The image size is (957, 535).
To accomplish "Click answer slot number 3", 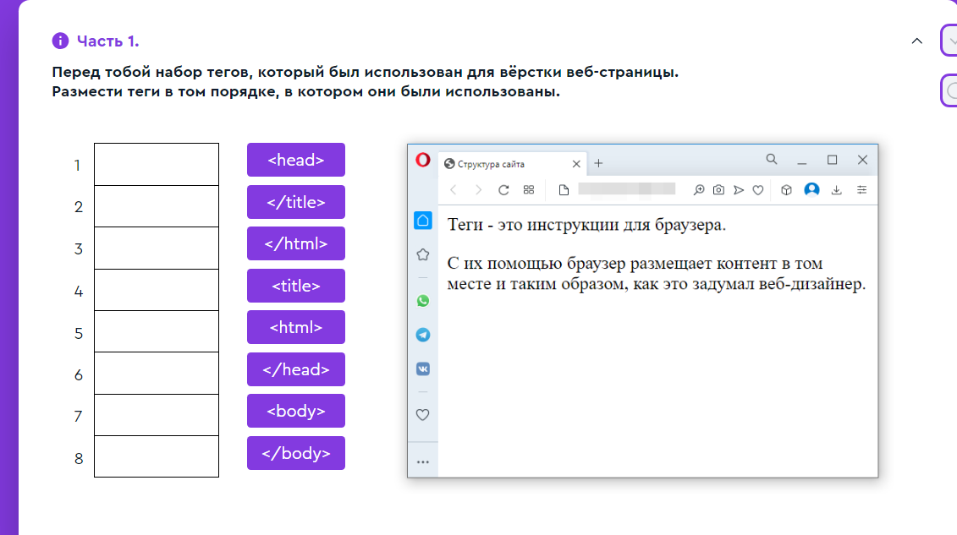I will click(157, 248).
